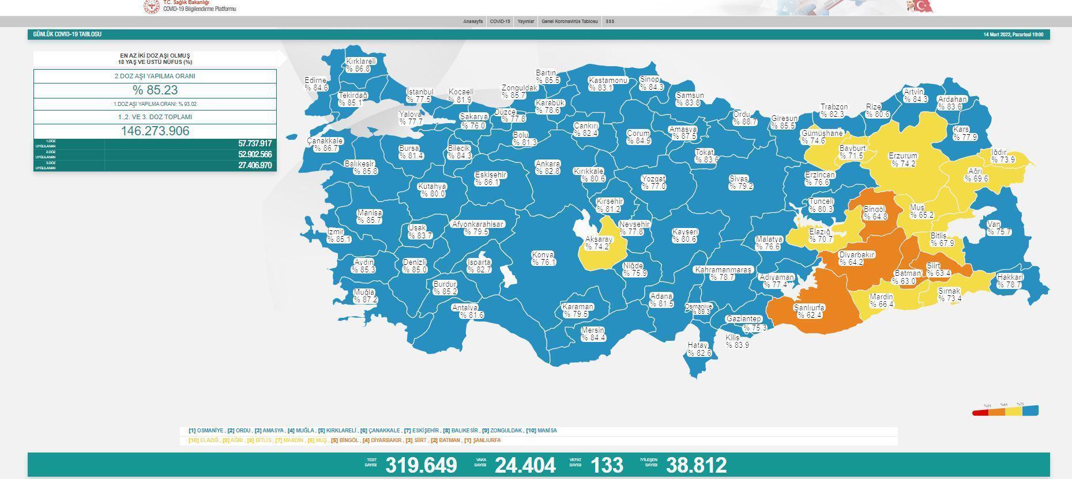
Task: Click the Malatya % 76.6 map label
Action: (769, 243)
